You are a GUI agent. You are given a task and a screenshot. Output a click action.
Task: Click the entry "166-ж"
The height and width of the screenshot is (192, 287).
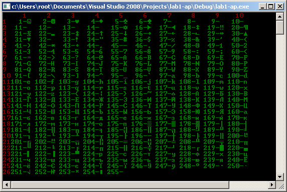point(141,118)
